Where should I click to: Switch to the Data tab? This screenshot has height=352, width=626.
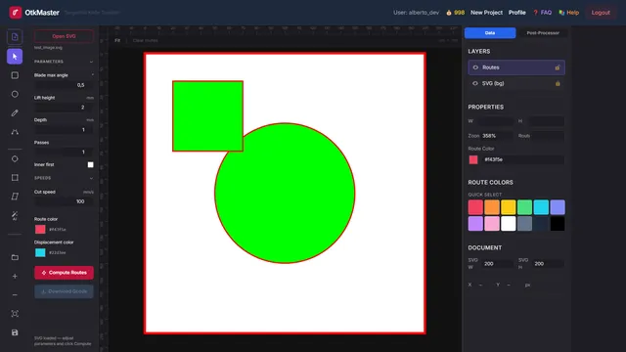[490, 32]
